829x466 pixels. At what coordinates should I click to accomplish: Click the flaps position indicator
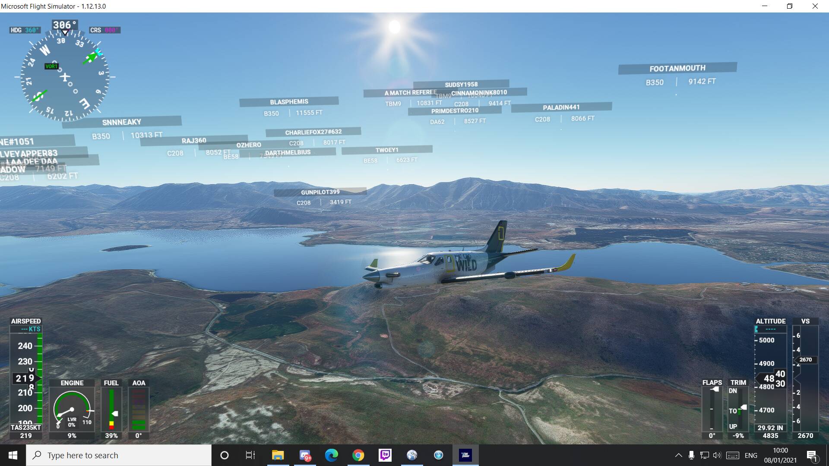(712, 409)
